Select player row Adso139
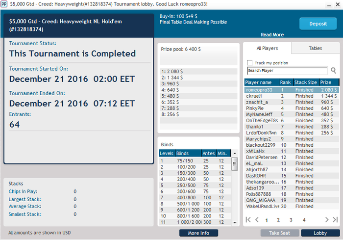 click(292, 188)
